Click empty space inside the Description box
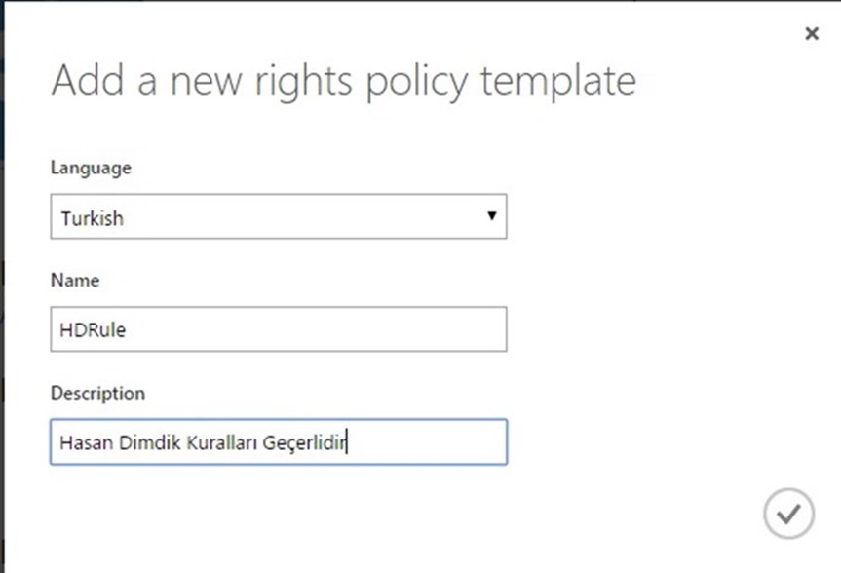This screenshot has width=841, height=573. 429,442
